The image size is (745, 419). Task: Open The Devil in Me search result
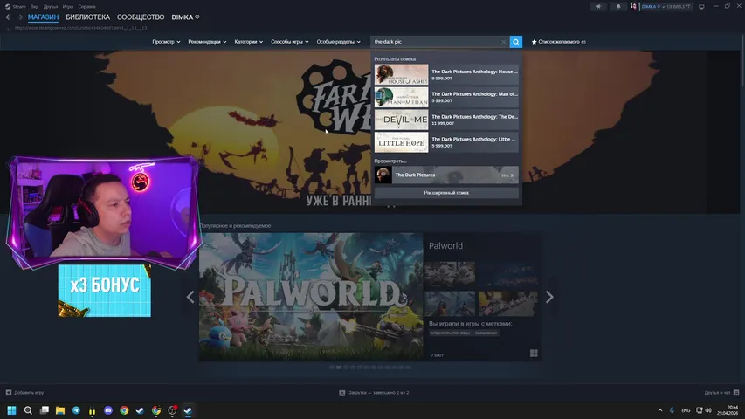[446, 120]
